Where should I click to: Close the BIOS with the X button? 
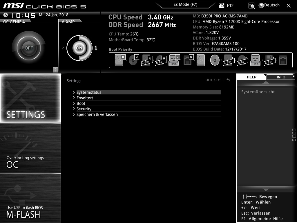click(289, 6)
